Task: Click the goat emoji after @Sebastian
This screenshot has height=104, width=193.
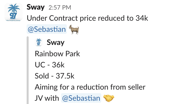Action: tap(74, 30)
